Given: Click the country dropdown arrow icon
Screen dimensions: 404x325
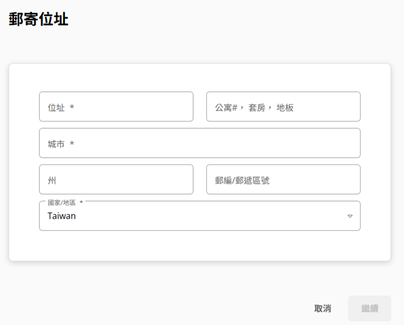Looking at the screenshot, I should 350,216.
